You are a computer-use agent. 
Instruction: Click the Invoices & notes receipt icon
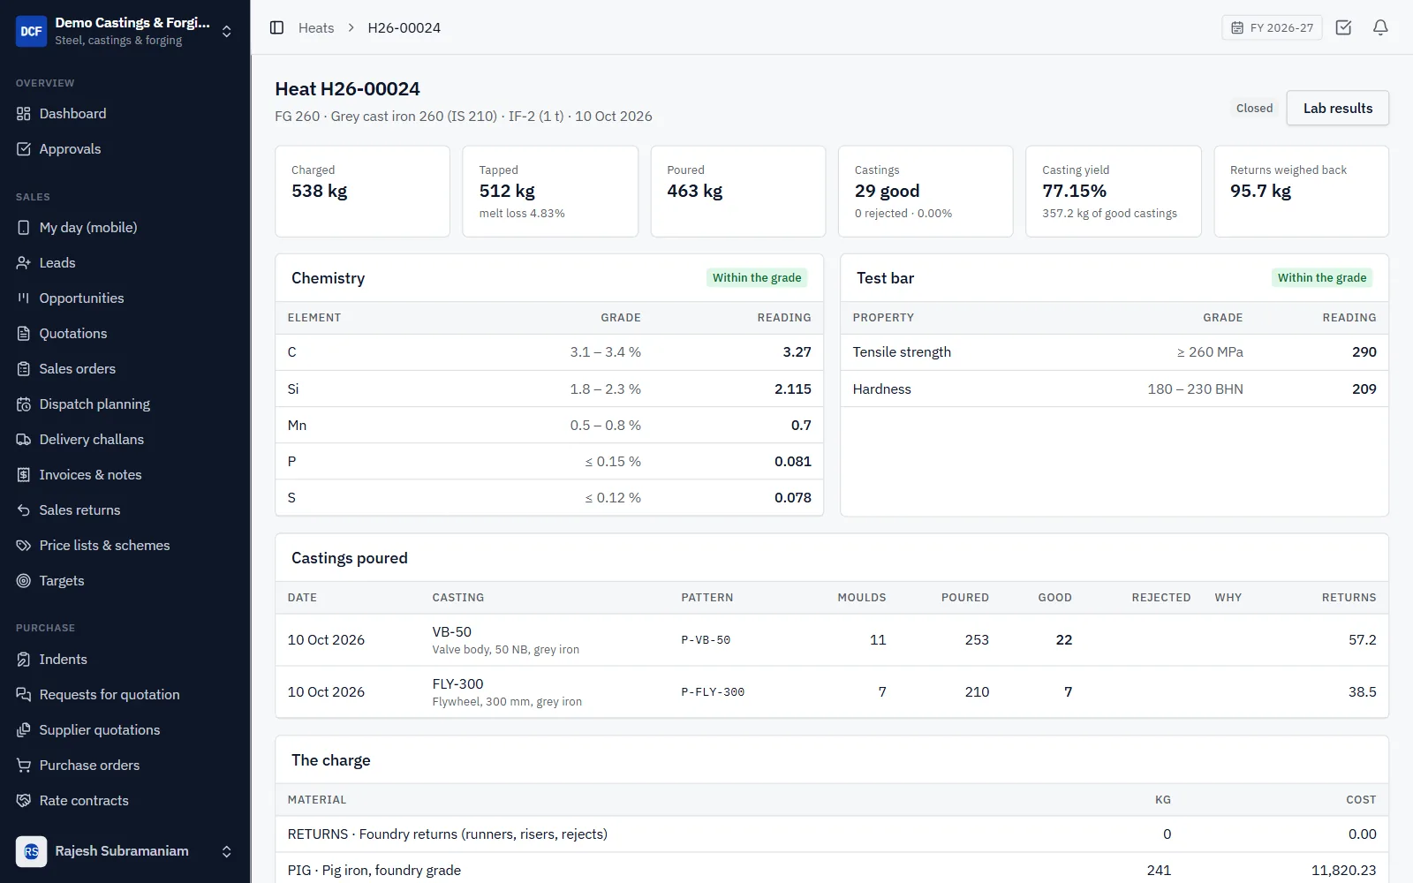tap(24, 475)
